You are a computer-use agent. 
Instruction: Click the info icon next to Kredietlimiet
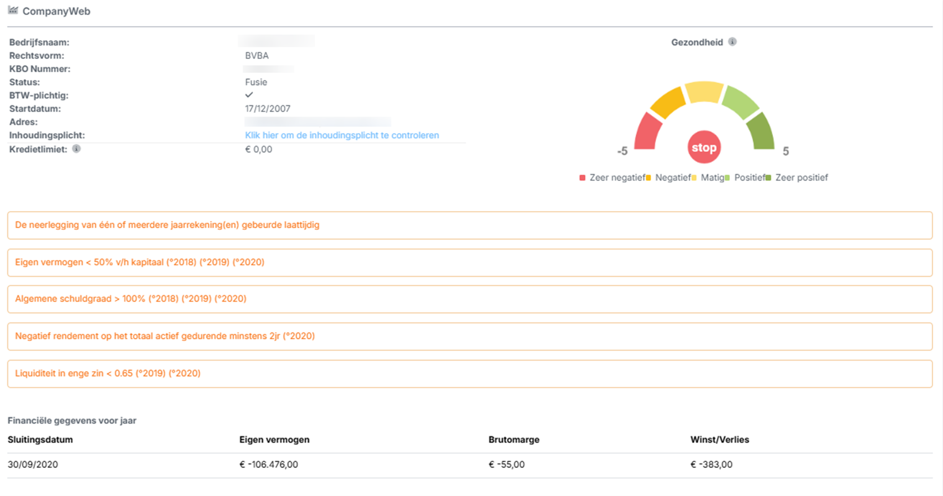(x=77, y=149)
